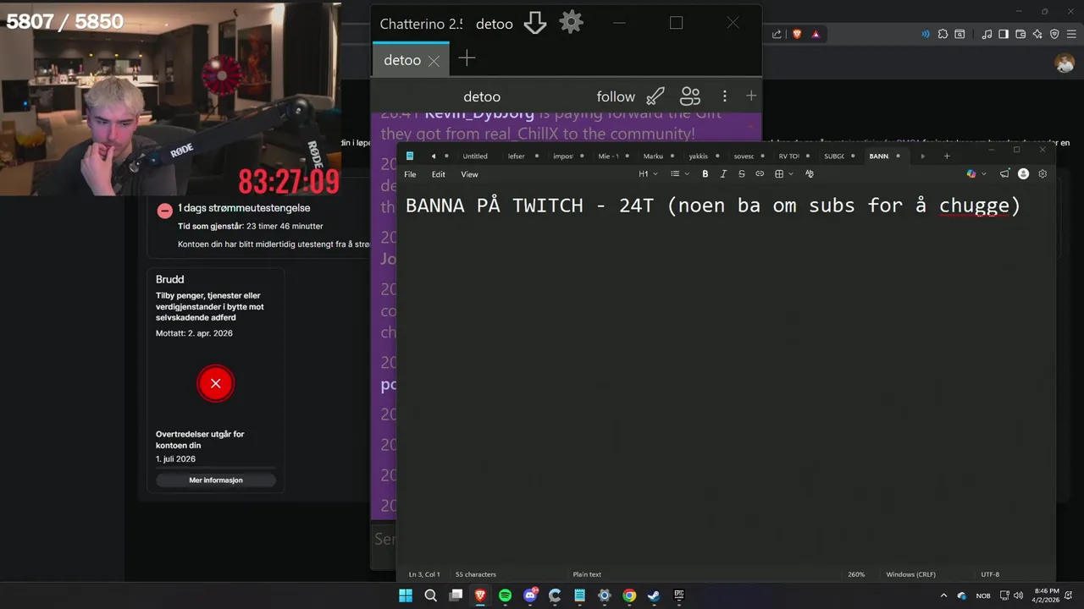Viewport: 1084px width, 609px height.
Task: Open Chatterino settings gear
Action: 572,23
